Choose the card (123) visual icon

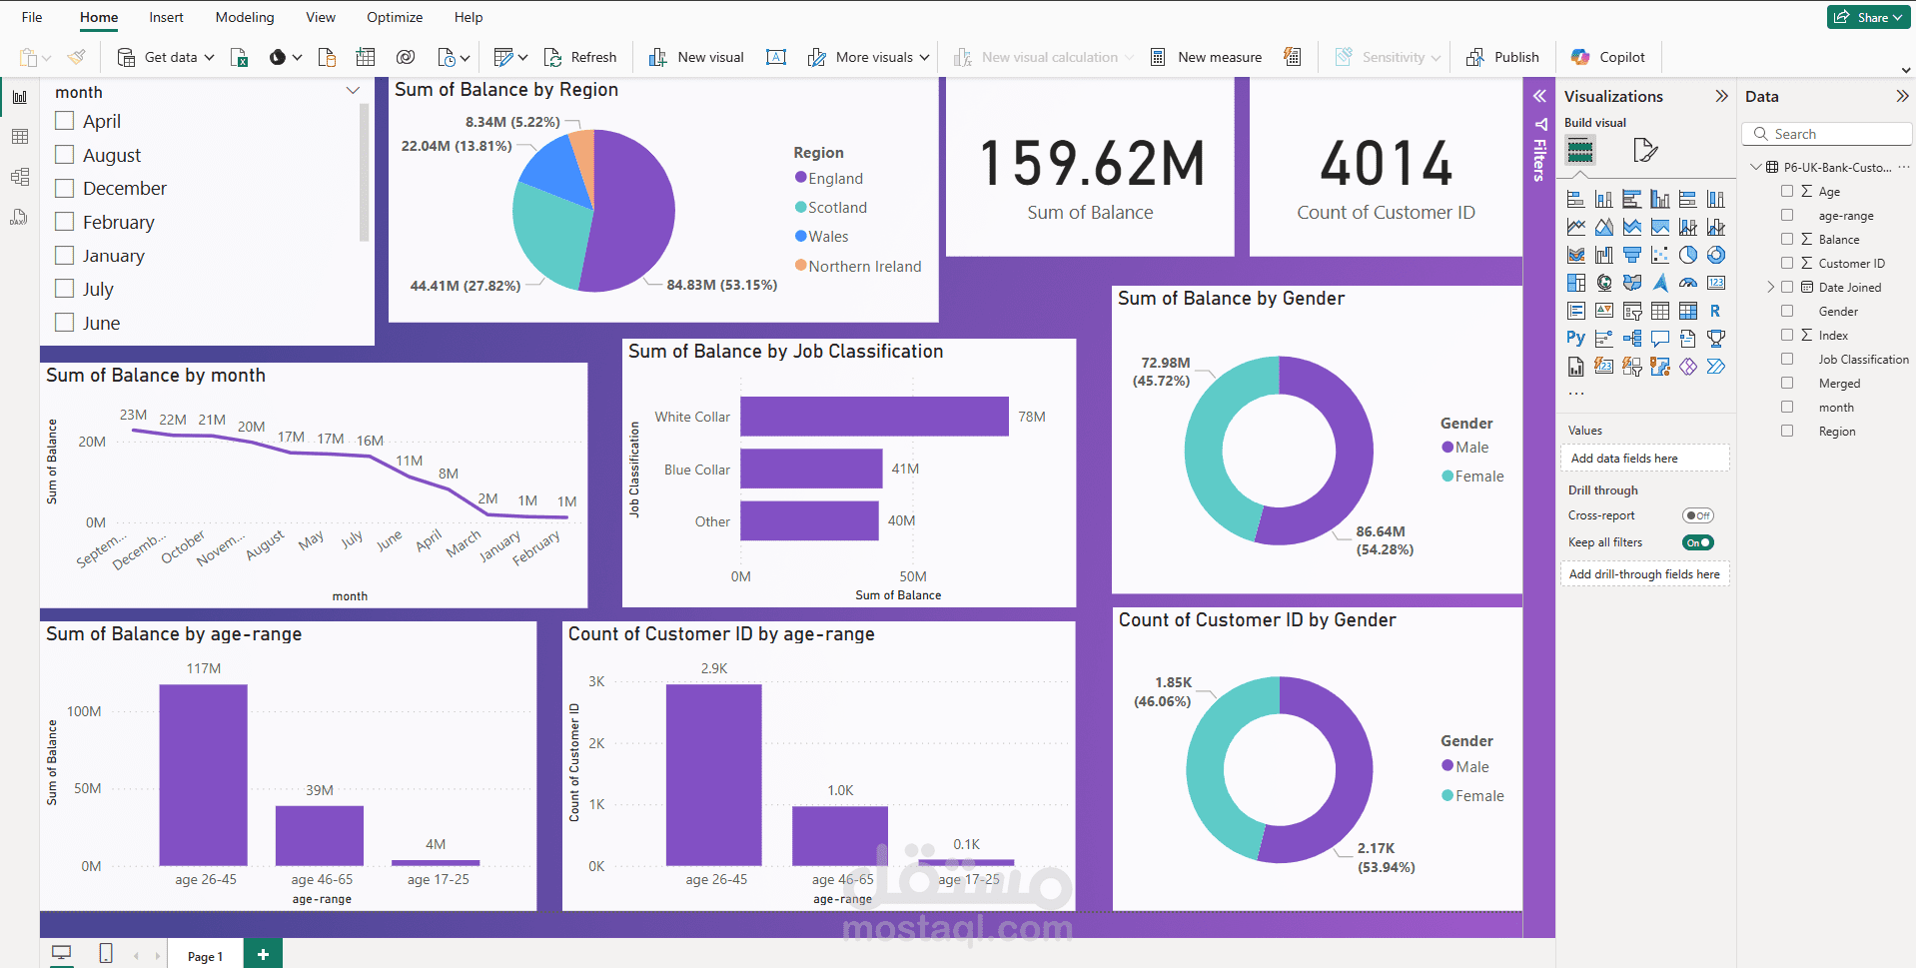[1716, 283]
